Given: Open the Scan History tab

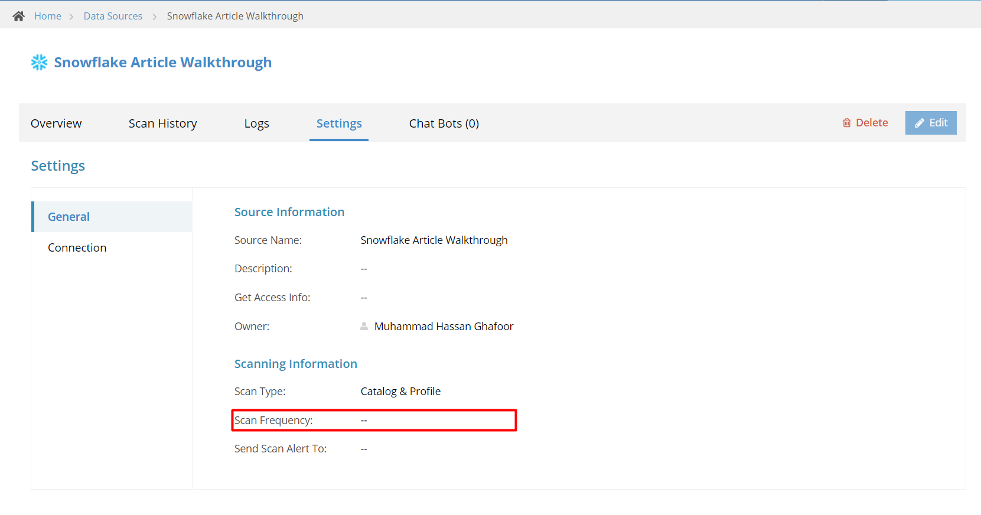Looking at the screenshot, I should click(x=163, y=123).
